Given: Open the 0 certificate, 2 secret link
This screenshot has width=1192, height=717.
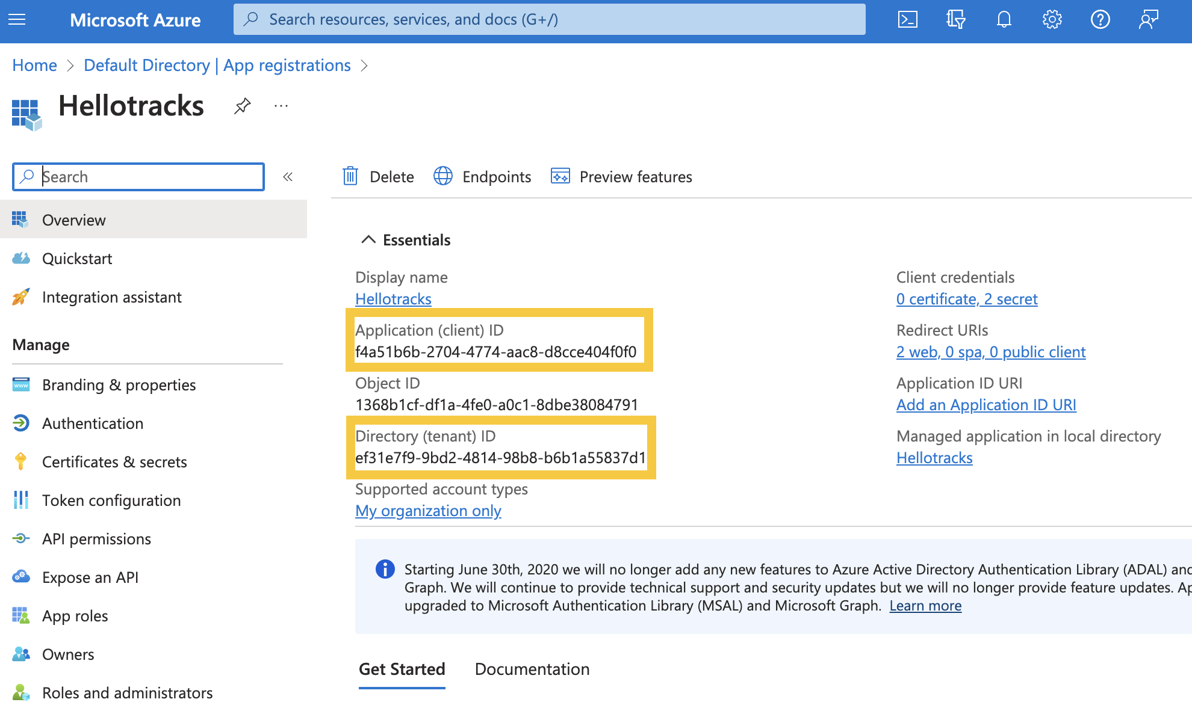Looking at the screenshot, I should tap(967, 299).
